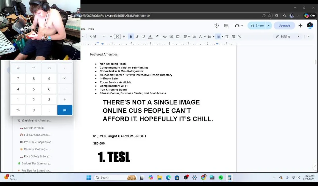Click the font size field showing 30
Image resolution: width=318 pixels, height=186 pixels.
117,37
